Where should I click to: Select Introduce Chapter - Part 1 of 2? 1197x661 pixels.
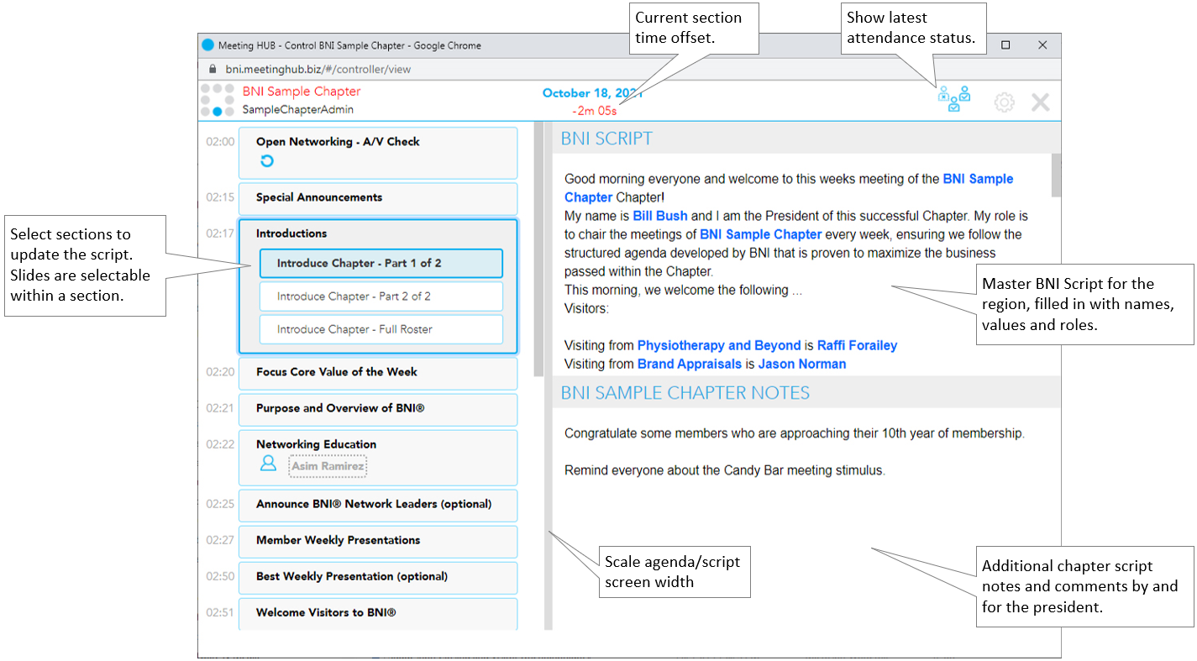point(381,263)
